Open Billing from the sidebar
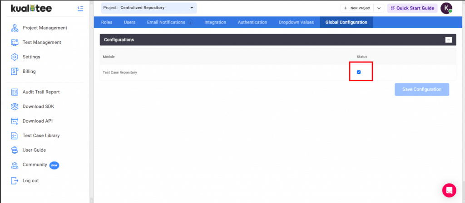Viewport: 465px width, 203px height. pos(29,71)
